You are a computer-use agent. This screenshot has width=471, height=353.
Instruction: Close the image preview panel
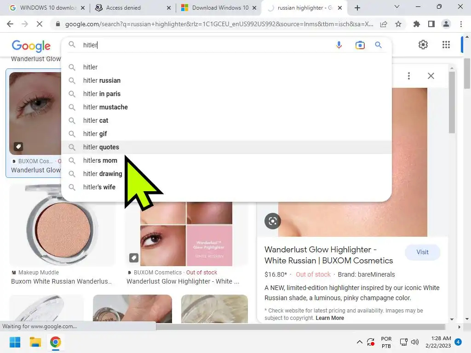point(431,76)
